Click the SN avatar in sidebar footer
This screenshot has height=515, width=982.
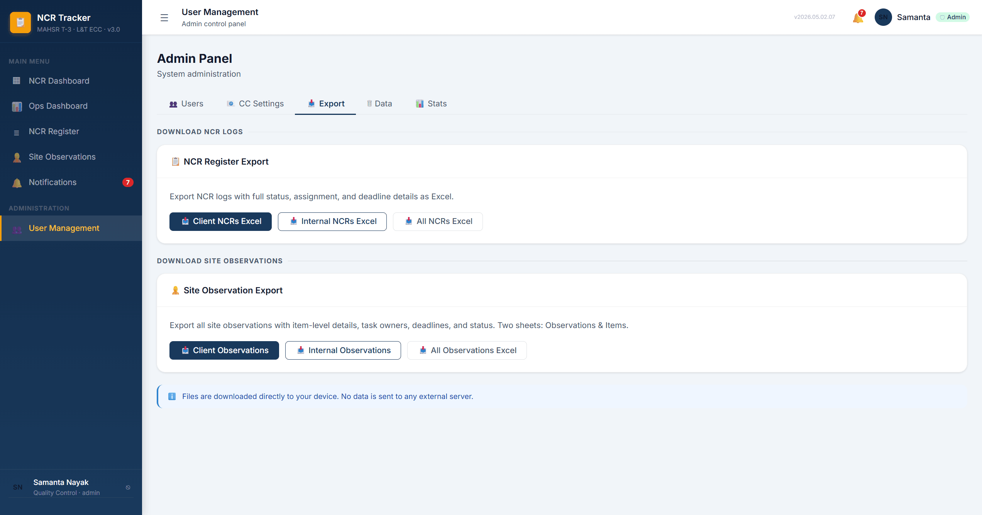(18, 487)
